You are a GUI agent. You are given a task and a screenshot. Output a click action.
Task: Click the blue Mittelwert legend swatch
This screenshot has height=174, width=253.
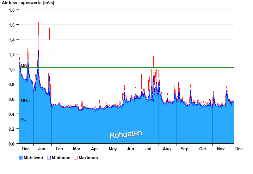(x=21, y=158)
